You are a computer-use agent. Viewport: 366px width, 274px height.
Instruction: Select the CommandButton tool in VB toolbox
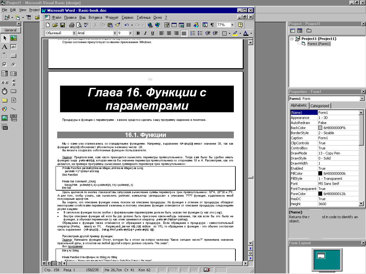click(x=14, y=56)
